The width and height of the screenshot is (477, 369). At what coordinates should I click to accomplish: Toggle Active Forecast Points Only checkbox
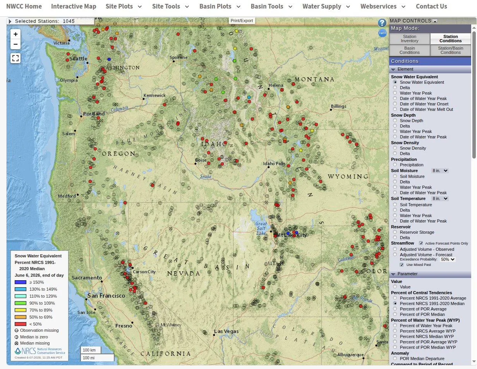[x=421, y=243]
